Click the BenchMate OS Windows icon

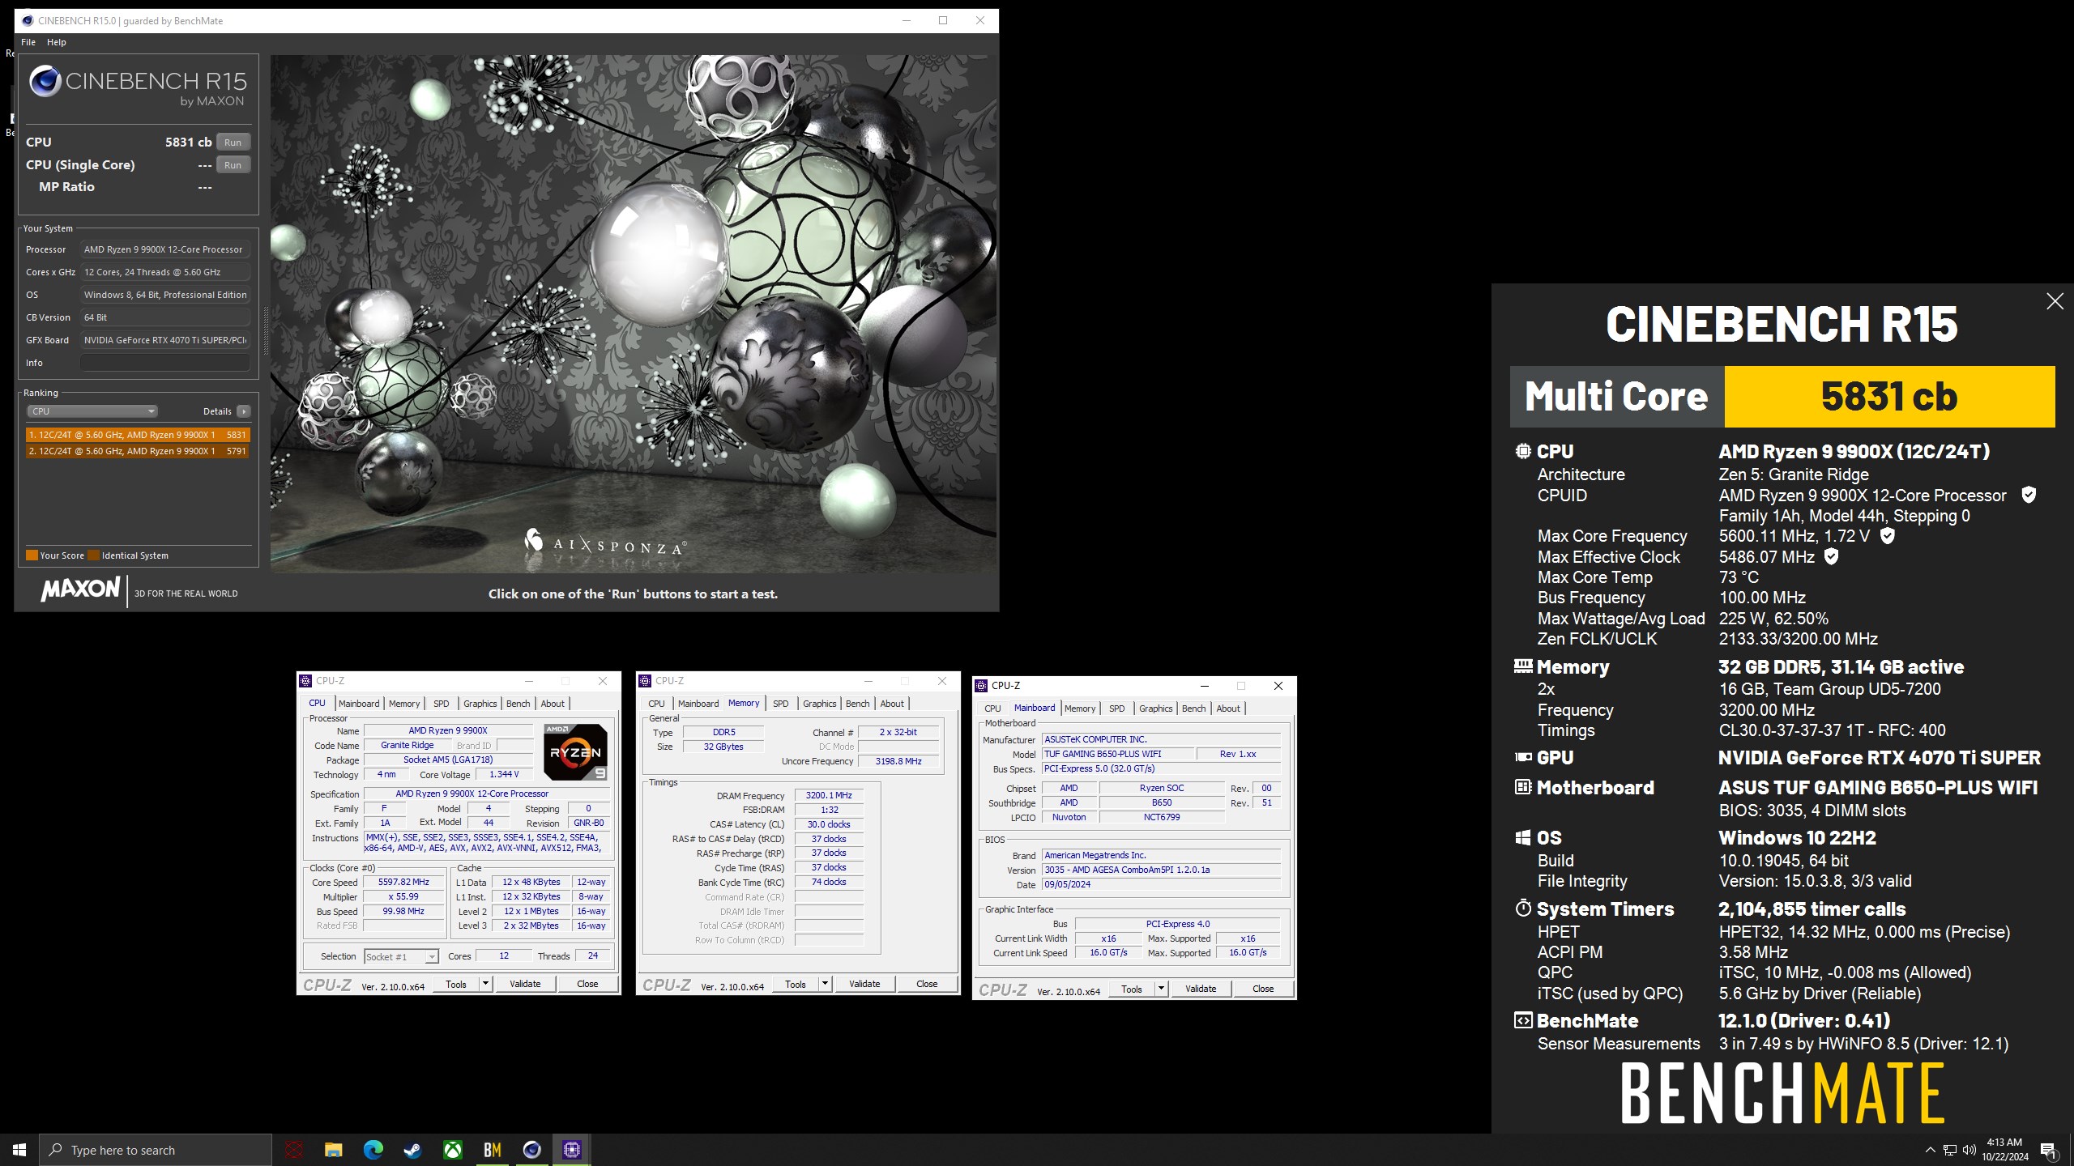pyautogui.click(x=1523, y=837)
